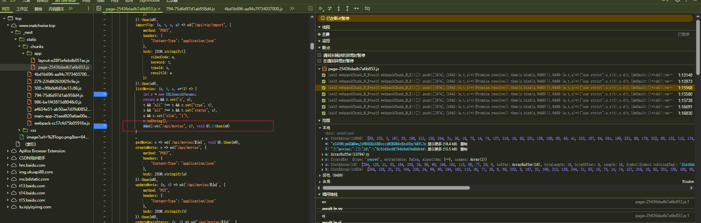Expand the 闭包 (6489) closure scope
This screenshot has height=223, width=701.
[x=320, y=175]
